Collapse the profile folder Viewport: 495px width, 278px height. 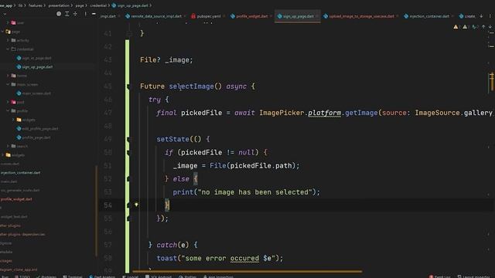pyautogui.click(x=8, y=111)
